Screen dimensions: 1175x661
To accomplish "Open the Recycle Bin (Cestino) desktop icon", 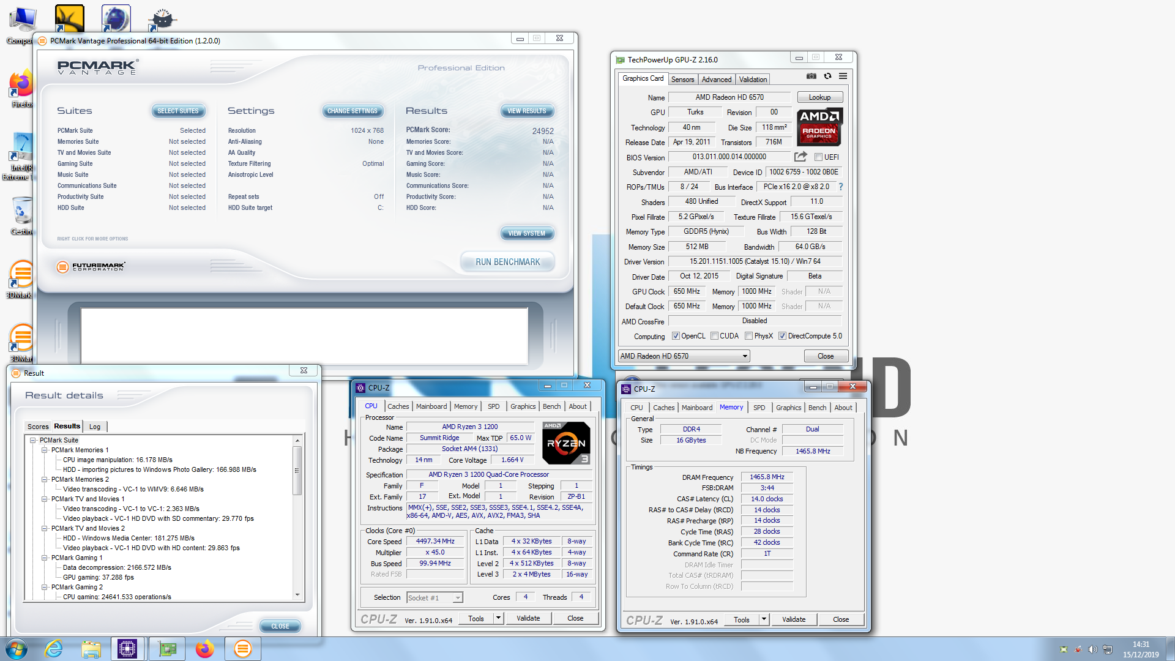I will [21, 215].
